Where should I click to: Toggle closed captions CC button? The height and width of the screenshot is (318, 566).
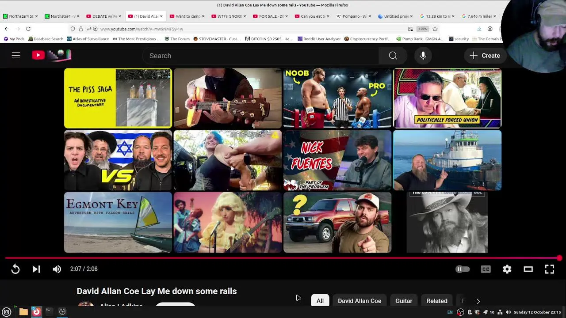(486, 269)
